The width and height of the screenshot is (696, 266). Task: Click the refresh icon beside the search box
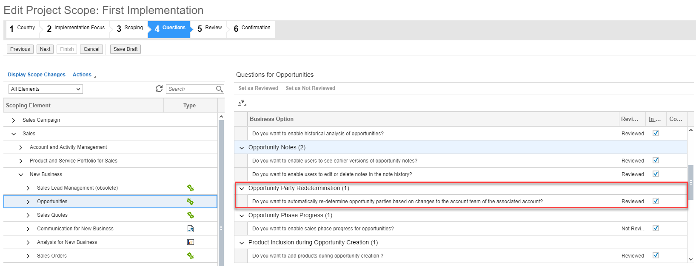[x=159, y=89]
